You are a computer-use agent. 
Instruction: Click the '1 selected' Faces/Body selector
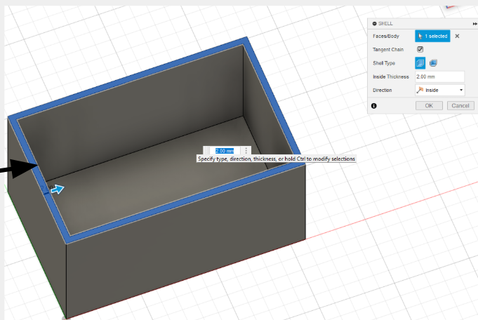point(432,36)
